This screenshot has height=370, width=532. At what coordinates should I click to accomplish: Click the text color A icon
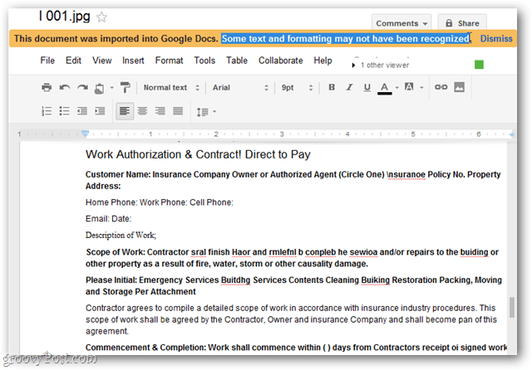coord(384,88)
